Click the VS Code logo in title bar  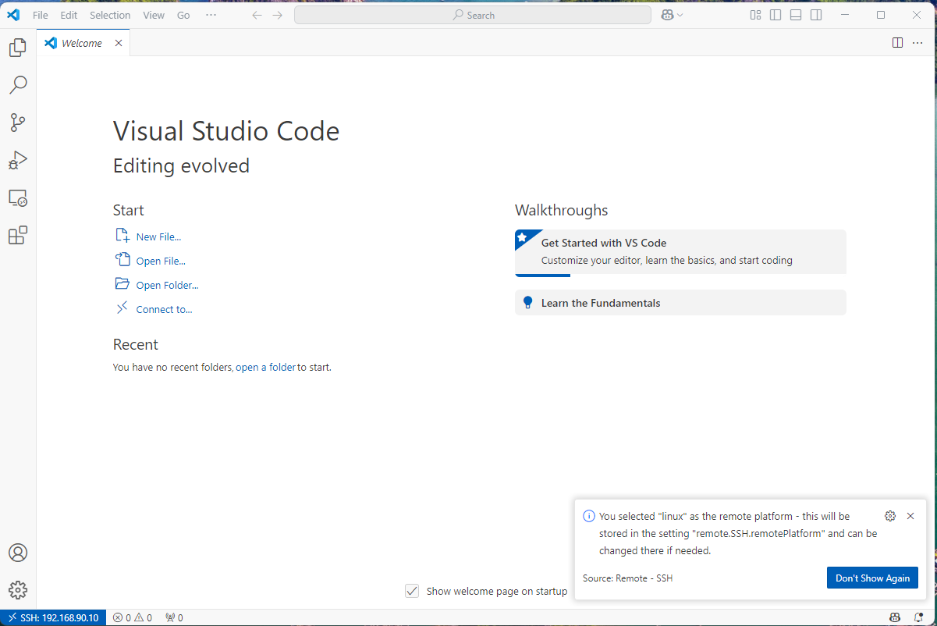13,15
